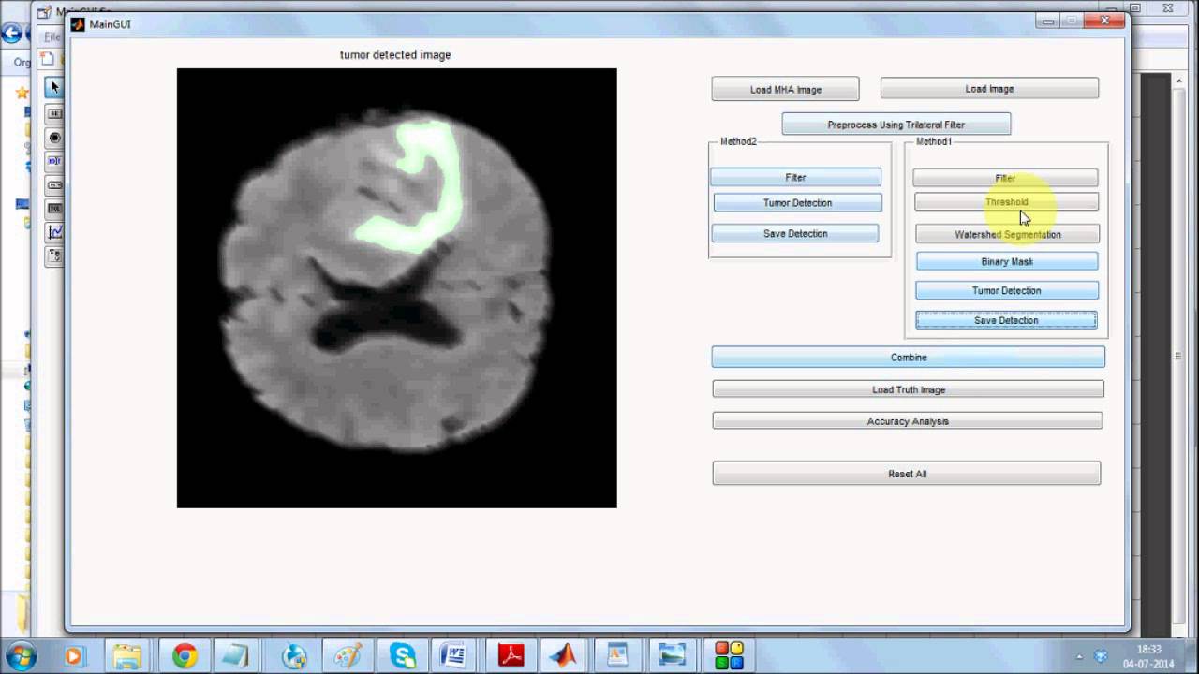Choose the Pop-up Menu component in GUIDE palette
The width and height of the screenshot is (1199, 674).
pyautogui.click(x=54, y=184)
